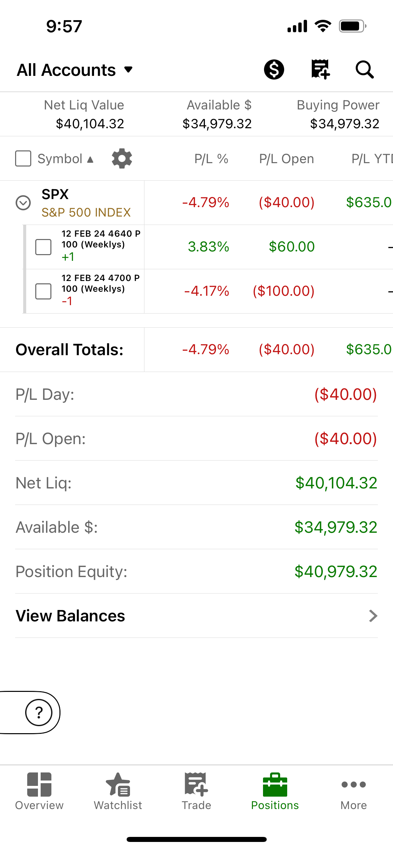This screenshot has width=393, height=850.
Task: Switch to the Watchlist tab
Action: (118, 791)
